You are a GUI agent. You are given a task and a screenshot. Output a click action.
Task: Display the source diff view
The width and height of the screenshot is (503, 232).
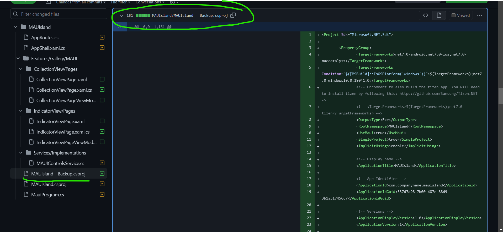tap(426, 15)
